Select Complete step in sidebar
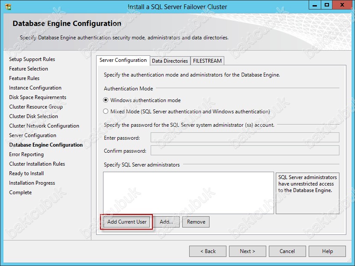 [x=20, y=192]
